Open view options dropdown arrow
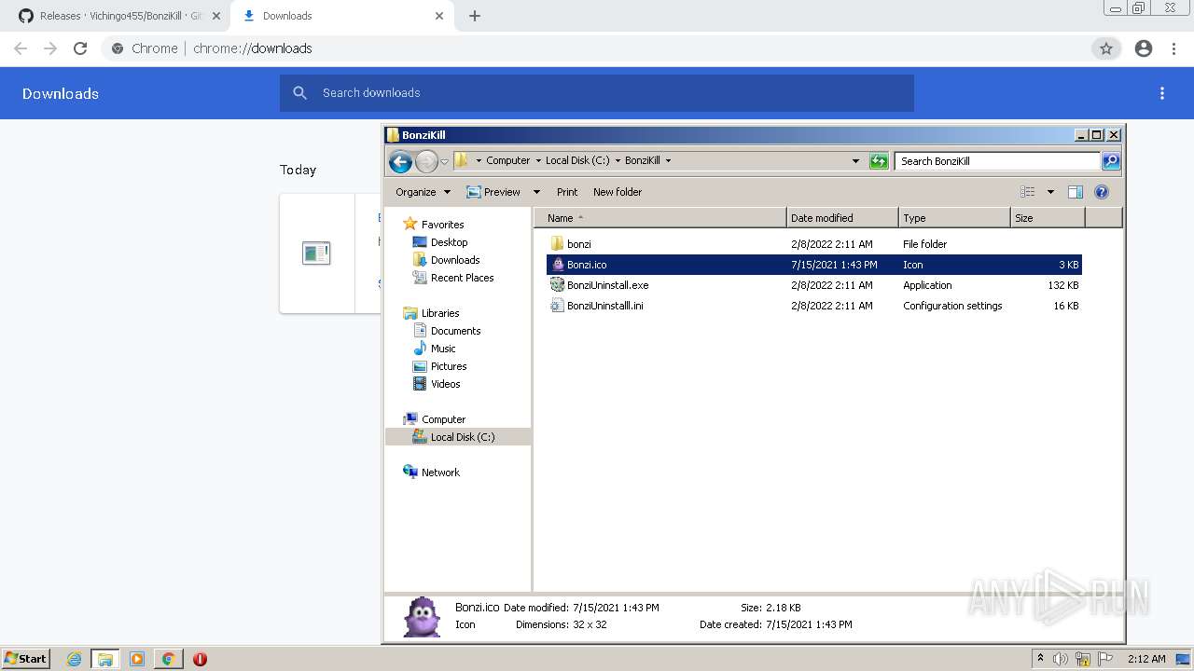Screen dimensions: 1194x671 1050,192
